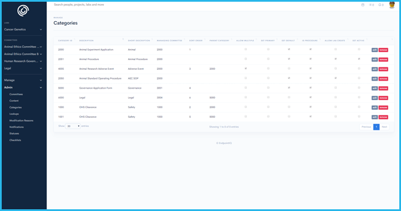Open Notifications in the Admin menu

pos(17,127)
